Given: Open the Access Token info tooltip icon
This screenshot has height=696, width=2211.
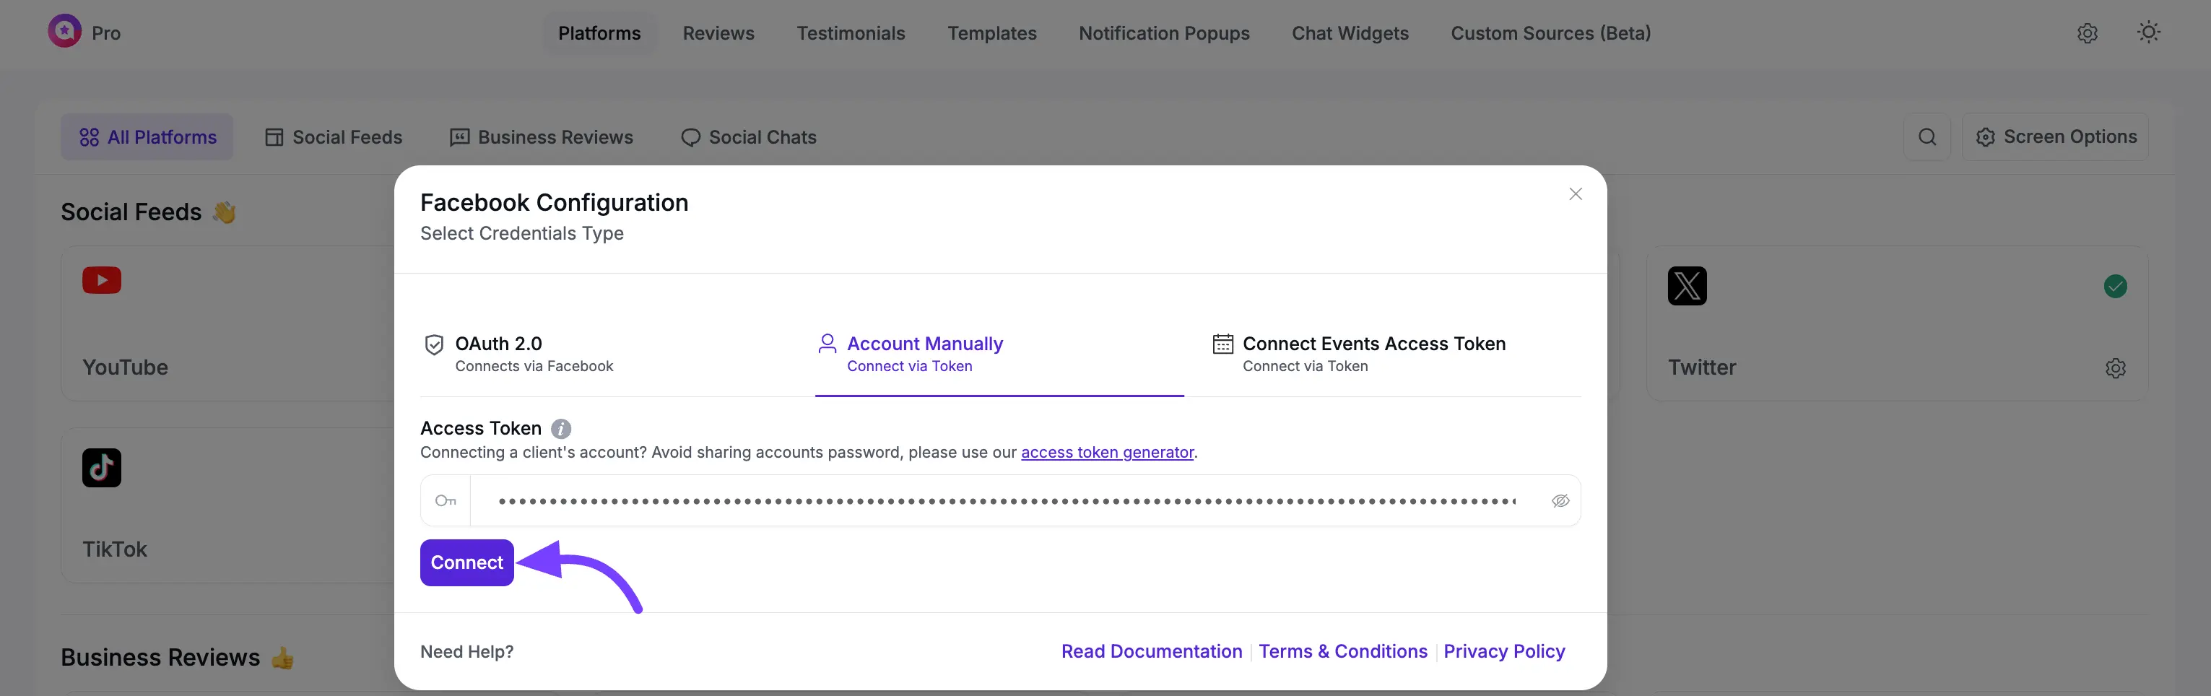Looking at the screenshot, I should coord(560,427).
